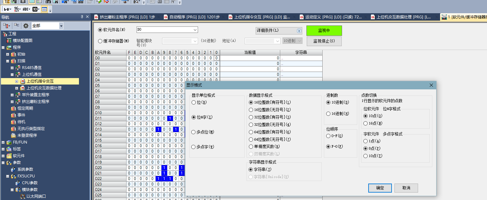Click the ABC string display toolbar icon
Image resolution: width=487 pixels, height=200 pixels.
(27, 9)
